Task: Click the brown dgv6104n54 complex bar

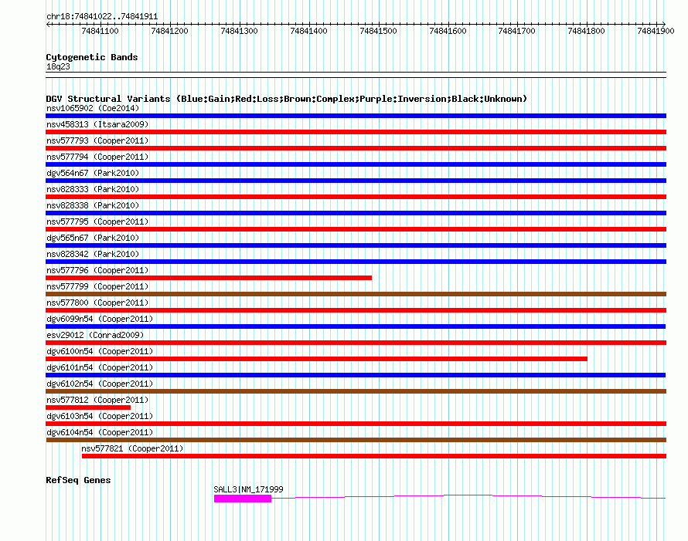Action: point(356,440)
